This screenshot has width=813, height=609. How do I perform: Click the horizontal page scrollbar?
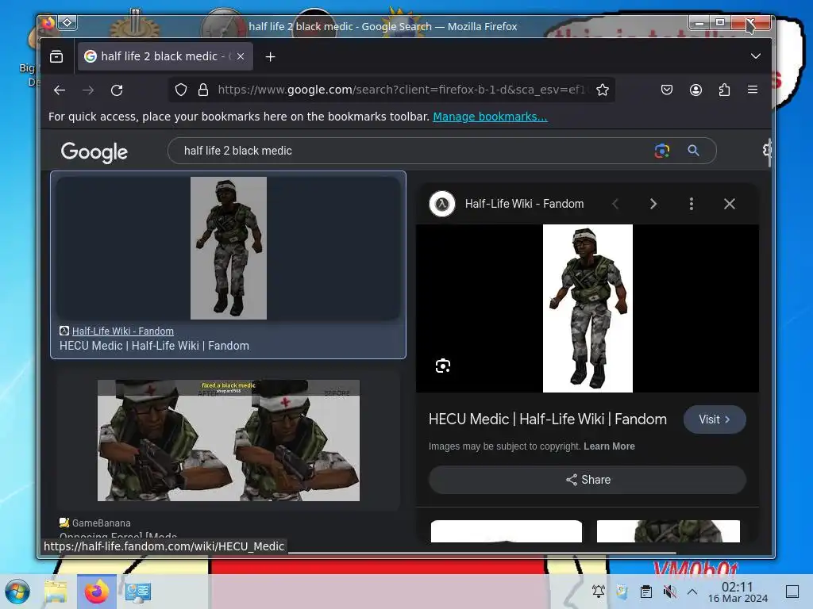(482, 553)
